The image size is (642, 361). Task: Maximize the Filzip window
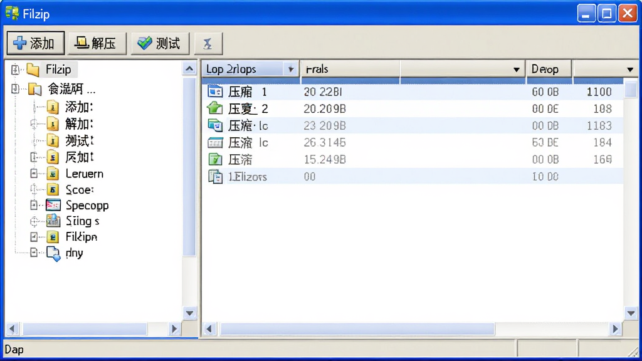click(x=607, y=14)
